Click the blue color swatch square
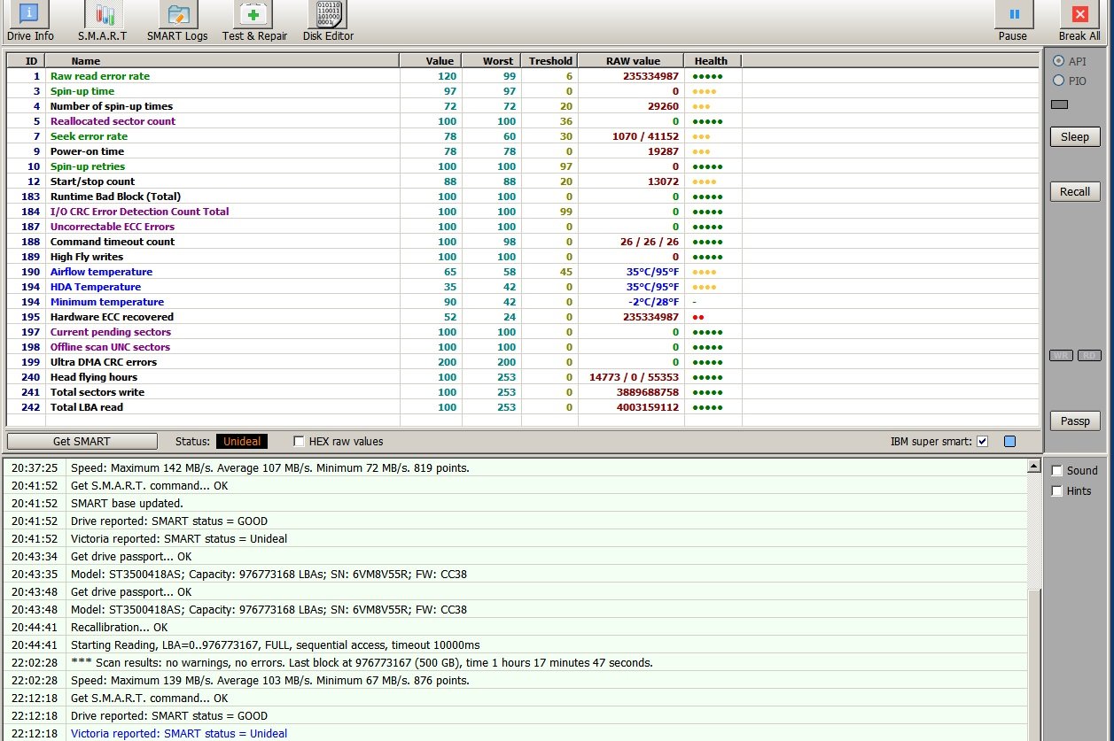 tap(1009, 441)
